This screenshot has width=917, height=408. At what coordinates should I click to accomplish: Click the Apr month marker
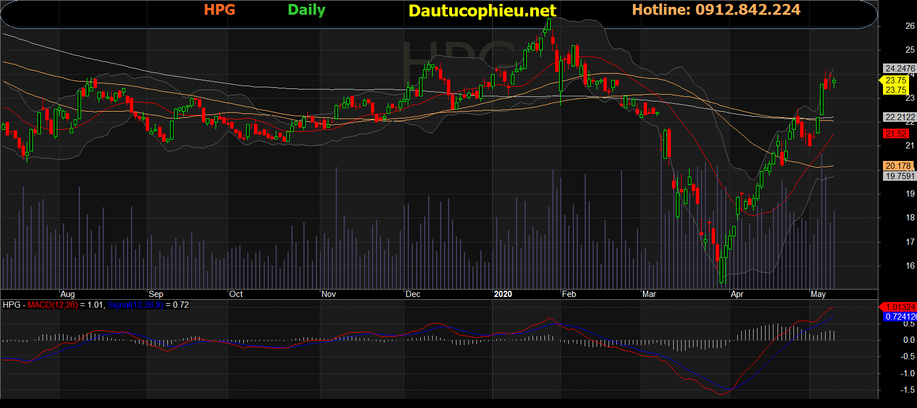[737, 294]
